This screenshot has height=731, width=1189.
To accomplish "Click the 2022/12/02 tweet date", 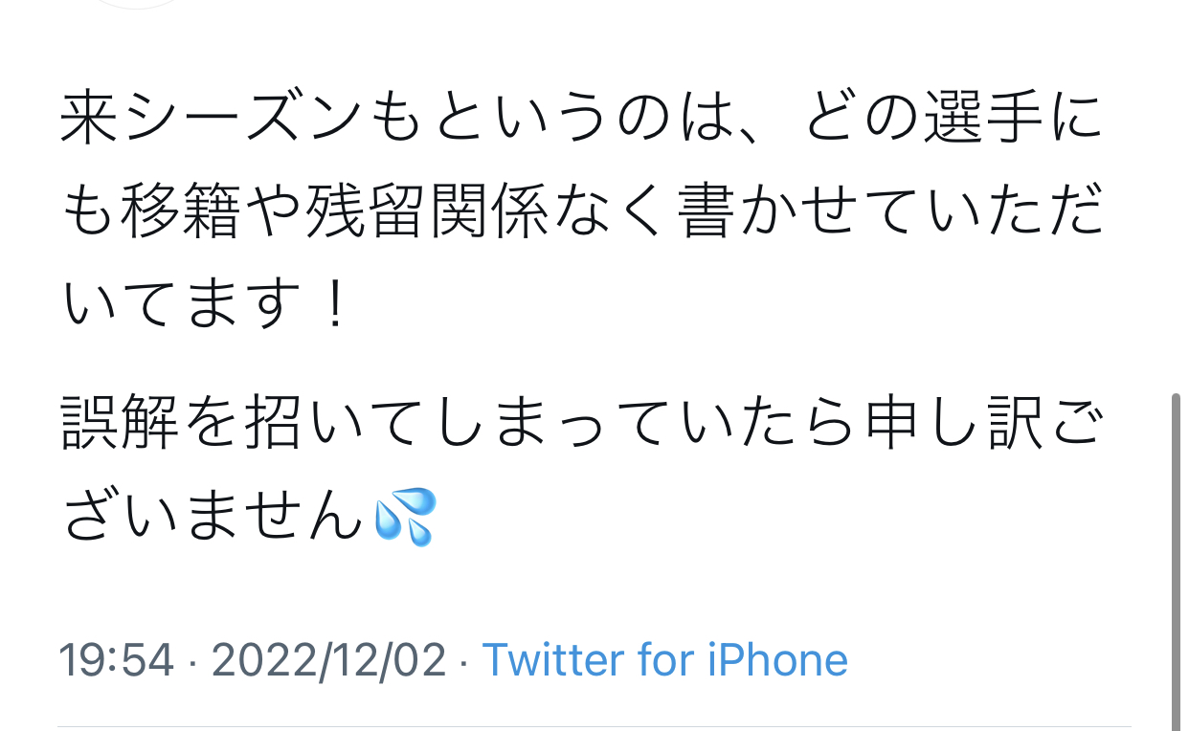I will (x=328, y=660).
